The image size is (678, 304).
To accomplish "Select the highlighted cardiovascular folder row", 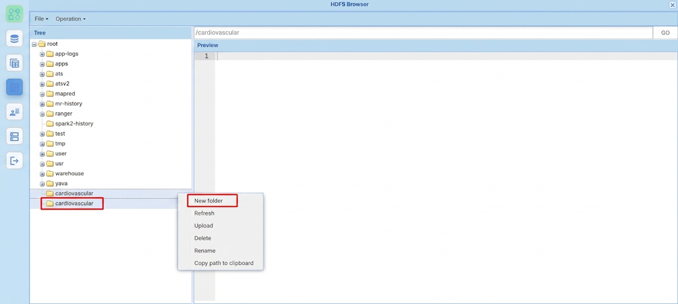I will [x=111, y=204].
